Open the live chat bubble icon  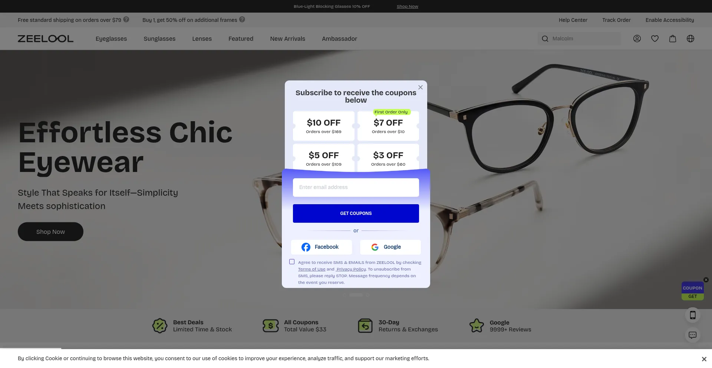tap(692, 335)
